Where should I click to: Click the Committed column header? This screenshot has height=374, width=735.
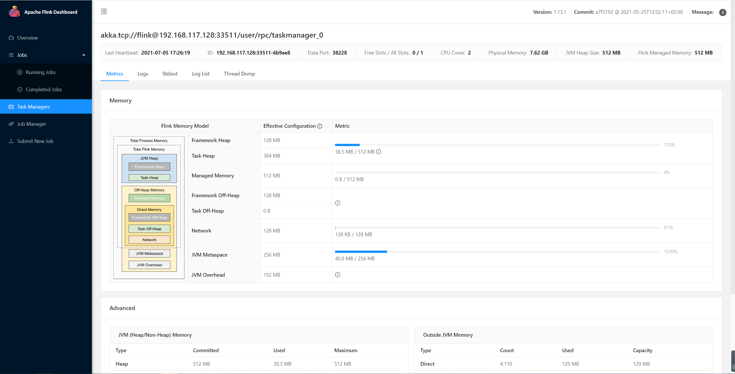coord(206,350)
